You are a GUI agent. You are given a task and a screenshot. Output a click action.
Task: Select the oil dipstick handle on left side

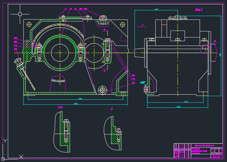coord(18,61)
